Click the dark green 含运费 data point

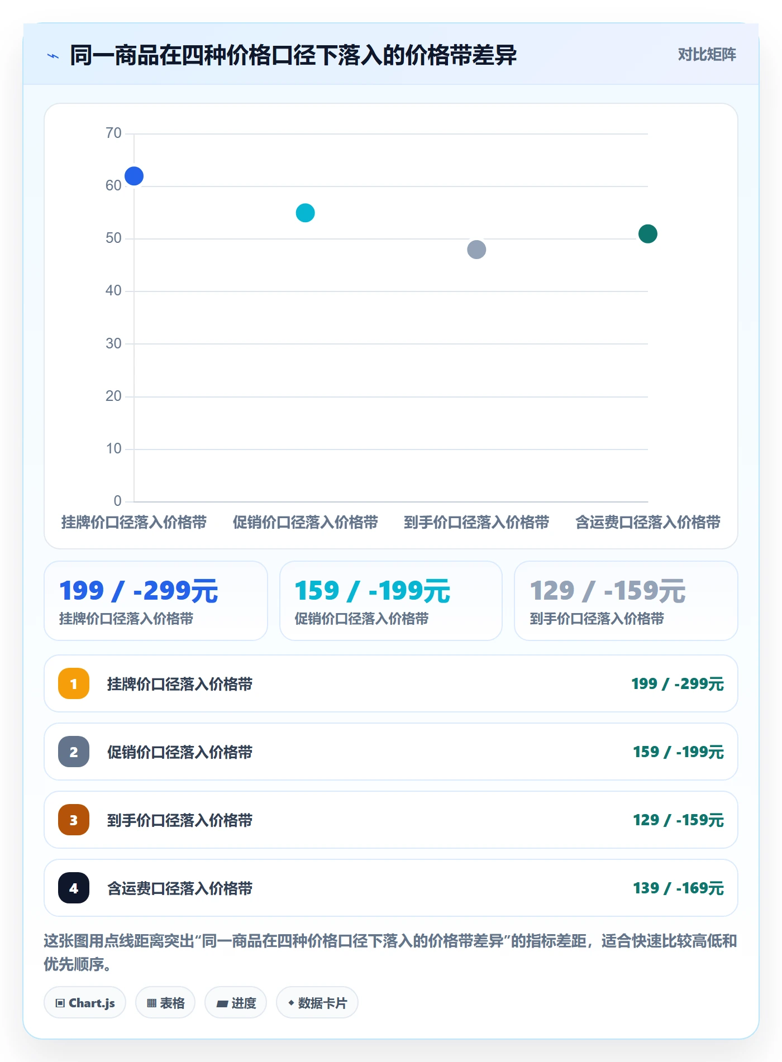tap(648, 233)
